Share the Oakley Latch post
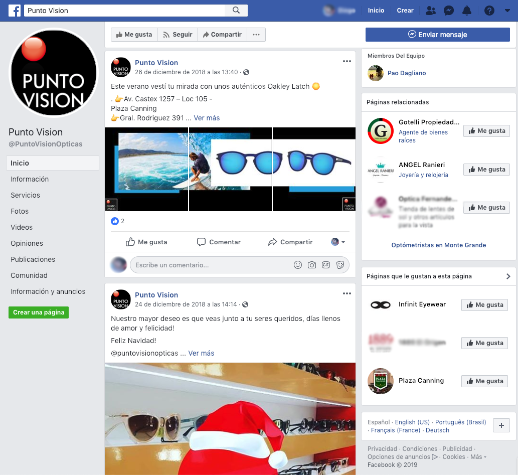The image size is (518, 475). pos(290,242)
